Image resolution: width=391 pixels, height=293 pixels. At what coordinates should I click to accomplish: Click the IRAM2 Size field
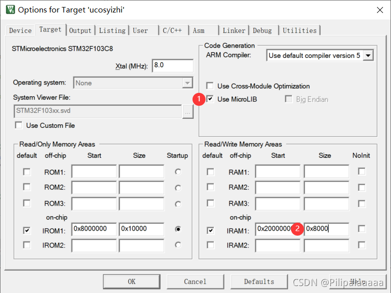[326, 246]
